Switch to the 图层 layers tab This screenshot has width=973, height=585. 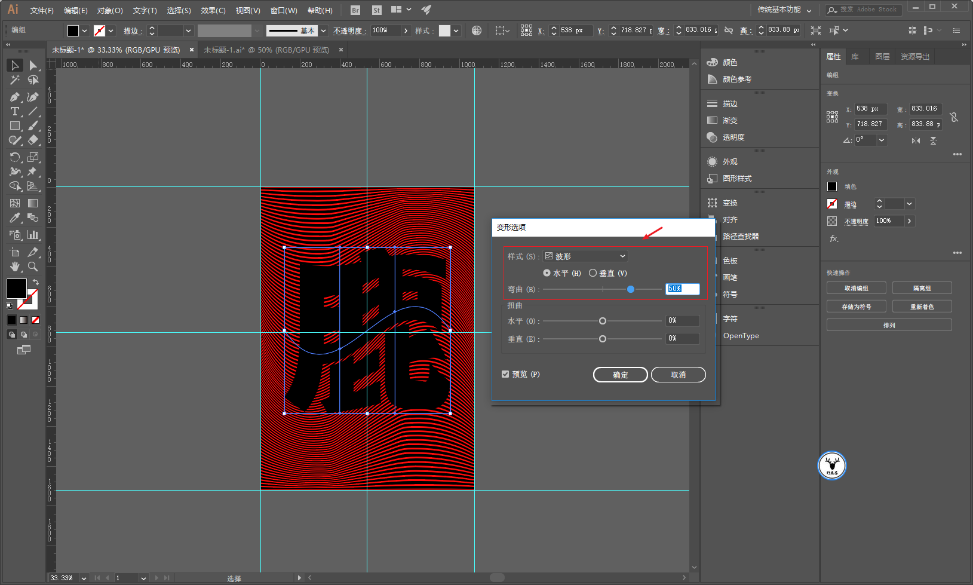click(882, 56)
